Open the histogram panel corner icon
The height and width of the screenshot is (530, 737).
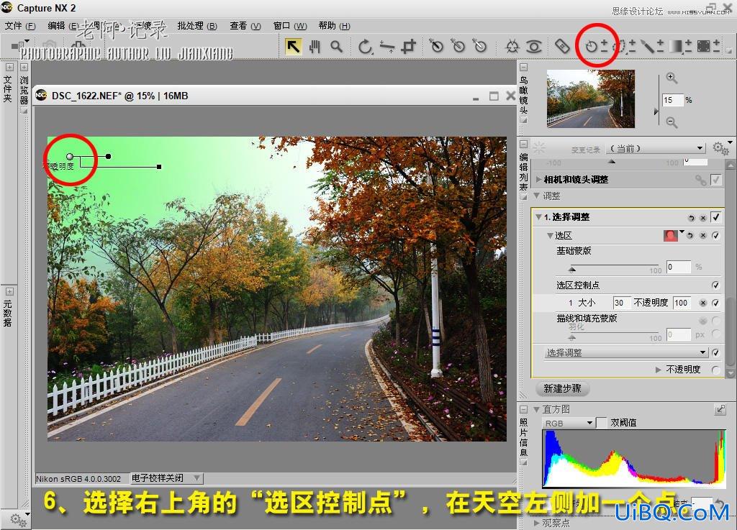(x=720, y=410)
